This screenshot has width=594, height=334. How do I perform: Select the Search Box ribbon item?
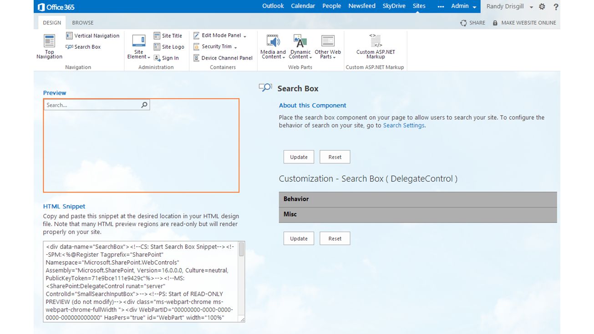coord(83,47)
